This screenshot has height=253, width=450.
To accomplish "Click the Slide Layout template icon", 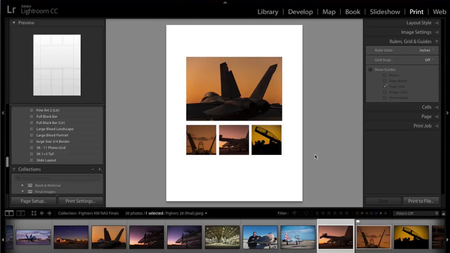I will click(x=32, y=160).
